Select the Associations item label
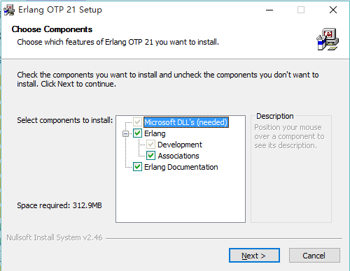The width and height of the screenshot is (350, 271). (178, 156)
